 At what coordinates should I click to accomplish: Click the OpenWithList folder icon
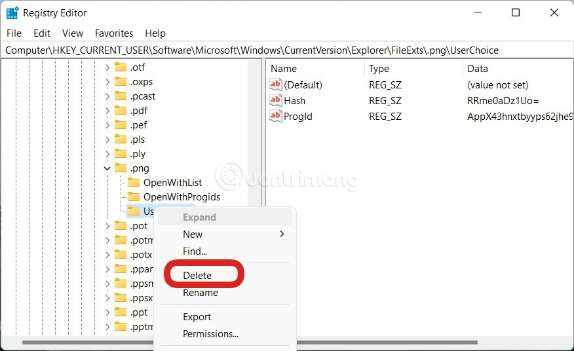[134, 182]
